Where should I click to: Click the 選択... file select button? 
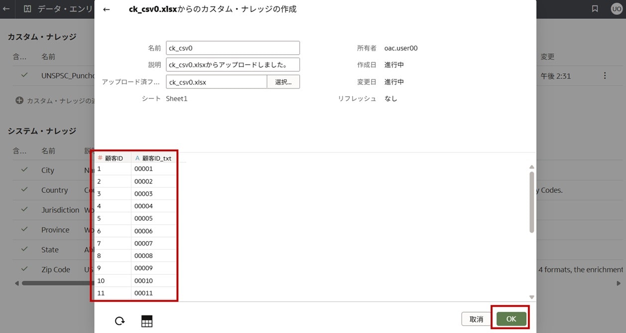click(x=283, y=82)
